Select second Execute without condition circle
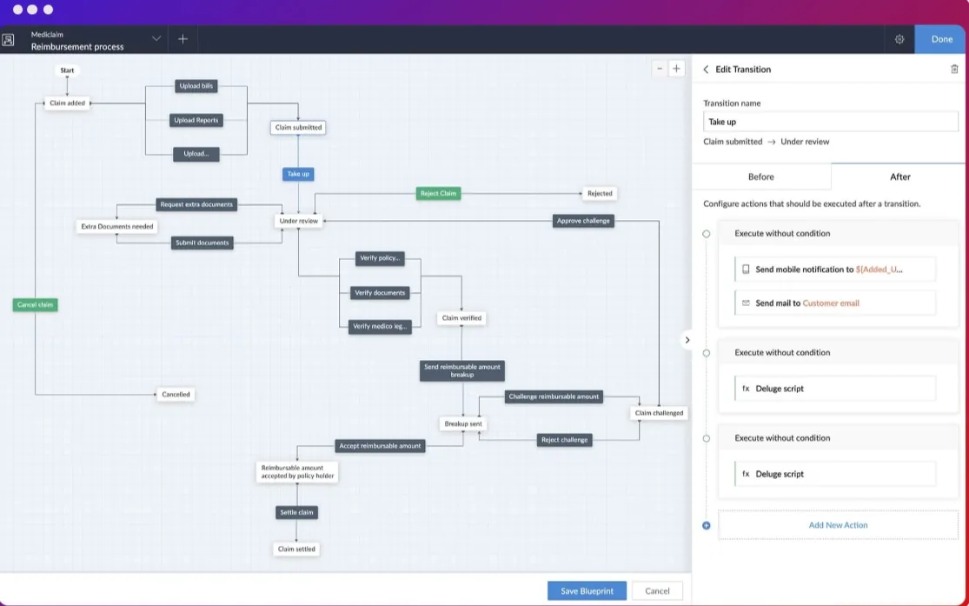Image resolution: width=969 pixels, height=606 pixels. pyautogui.click(x=707, y=353)
